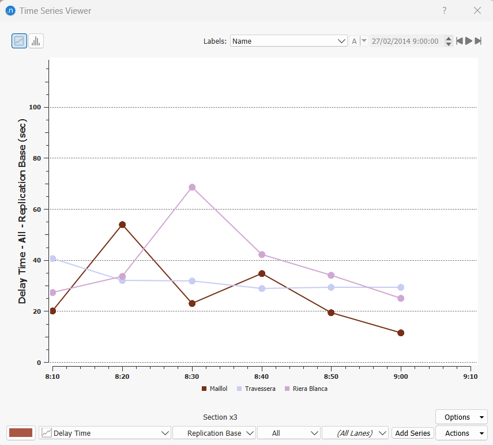Open the Options menu button
The height and width of the screenshot is (445, 493).
pos(461,417)
